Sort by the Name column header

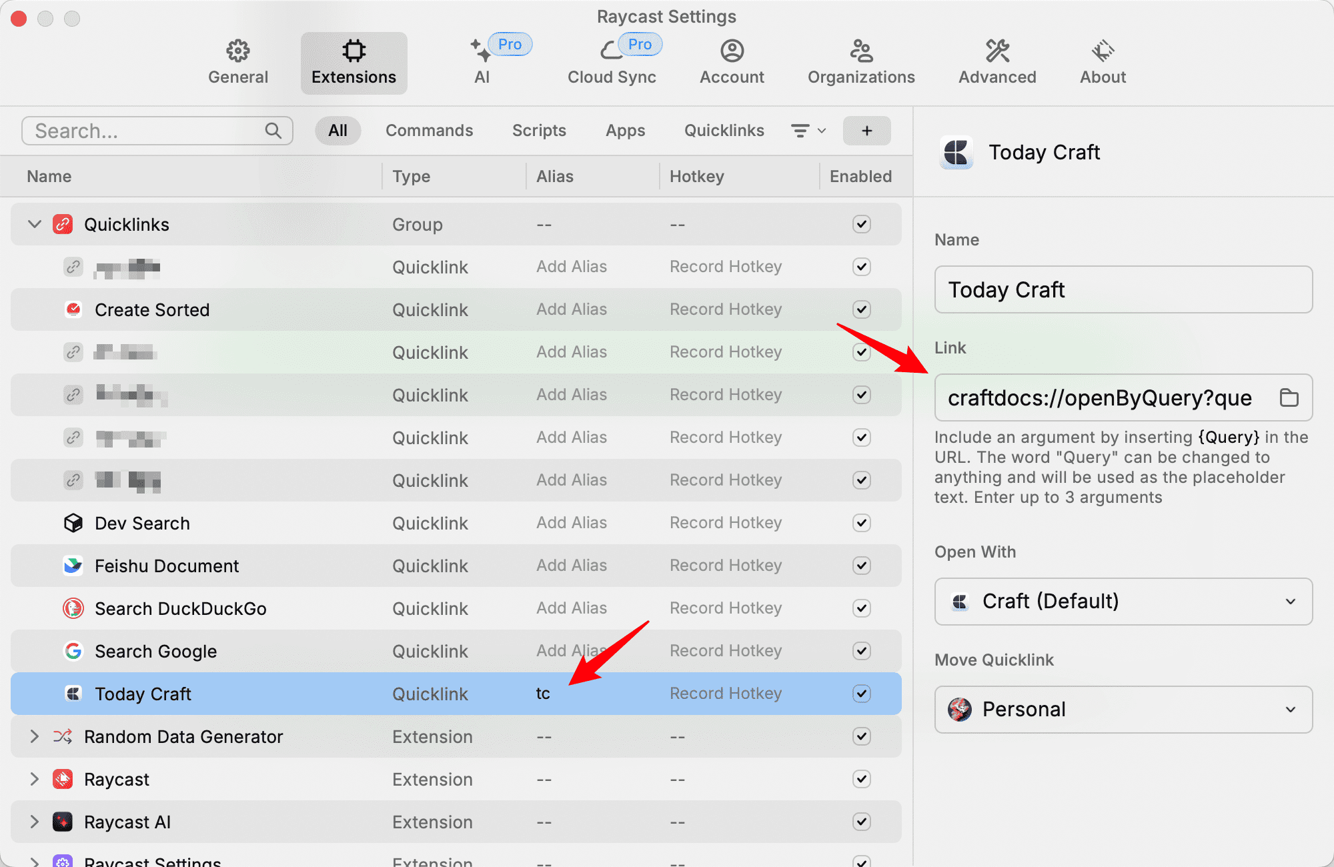coord(49,176)
